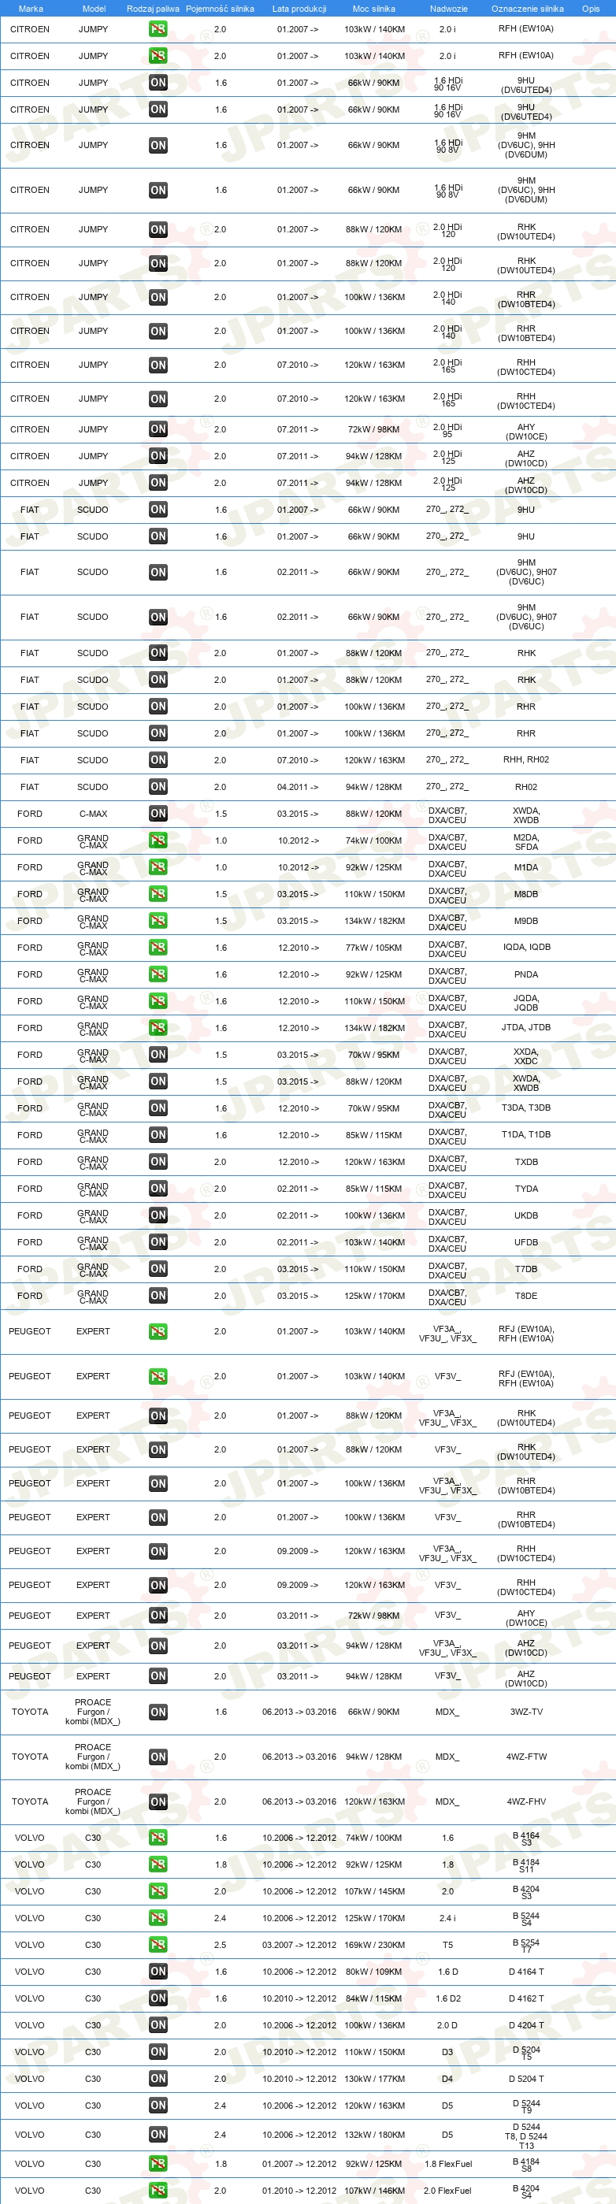
Task: Click the Opis column header
Action: (x=592, y=9)
